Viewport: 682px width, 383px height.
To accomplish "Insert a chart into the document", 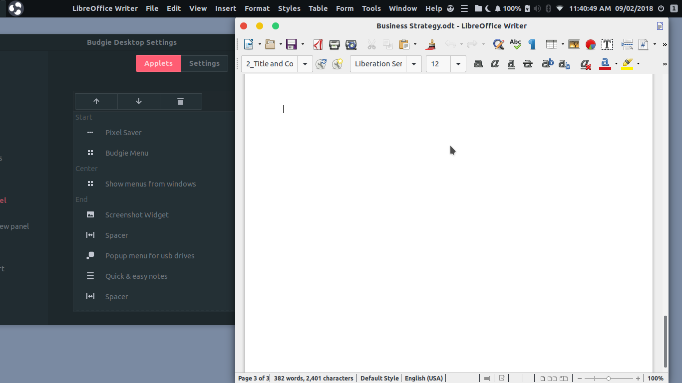I will [x=591, y=44].
